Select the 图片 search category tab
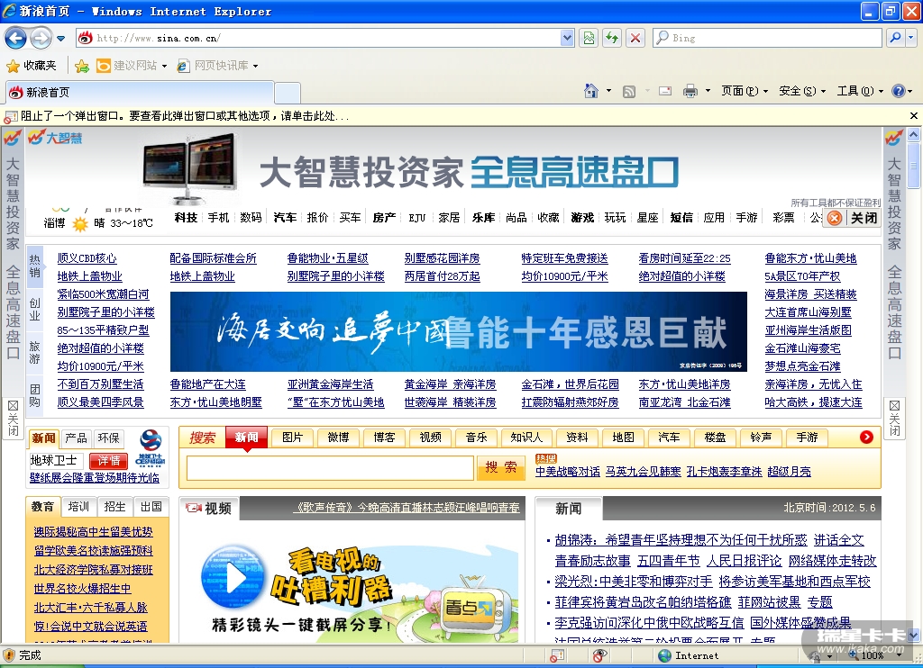The height and width of the screenshot is (668, 923). [292, 437]
